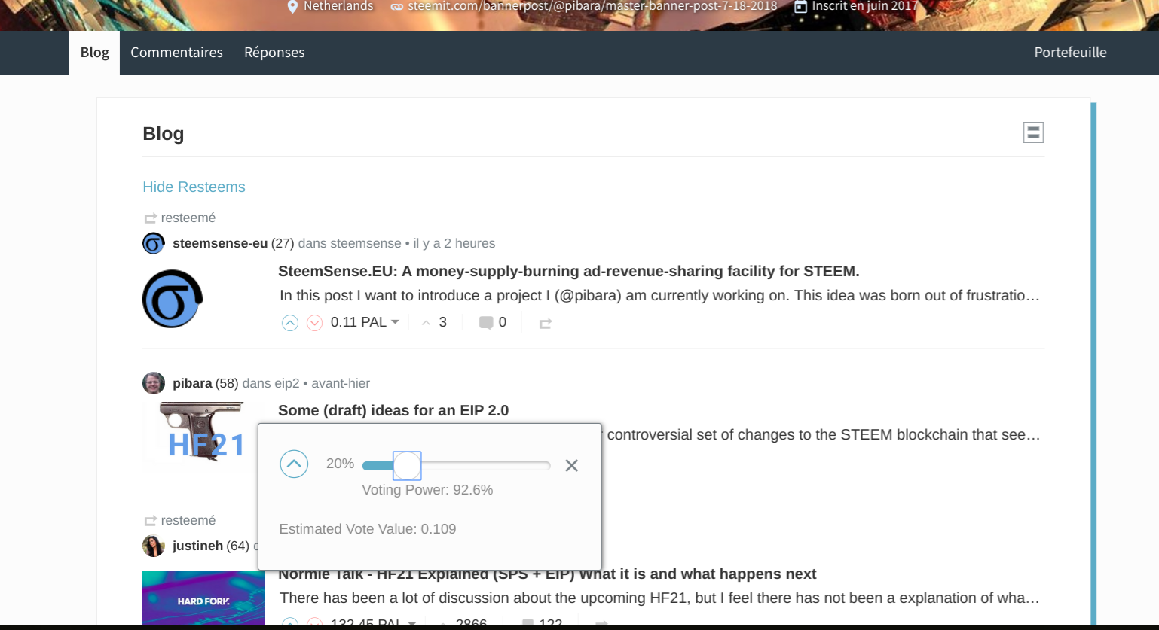Close the vote weight popup
Screen dimensions: 1159x630
click(x=572, y=466)
